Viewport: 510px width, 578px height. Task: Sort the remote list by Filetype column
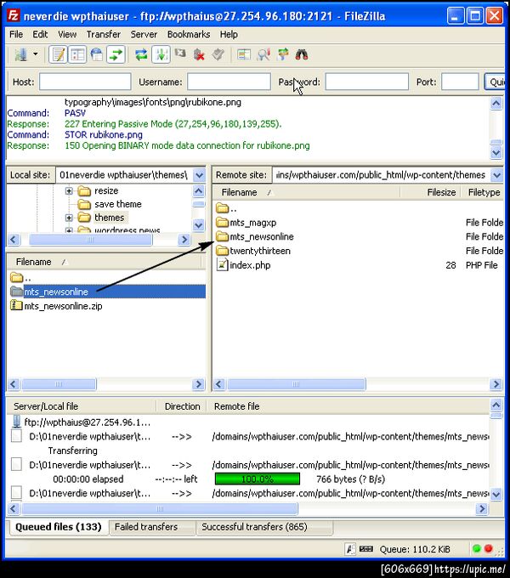click(482, 192)
